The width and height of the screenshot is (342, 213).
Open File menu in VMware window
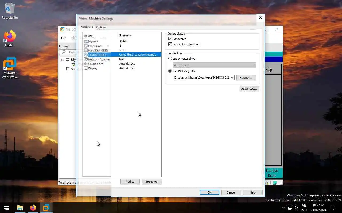point(64,38)
